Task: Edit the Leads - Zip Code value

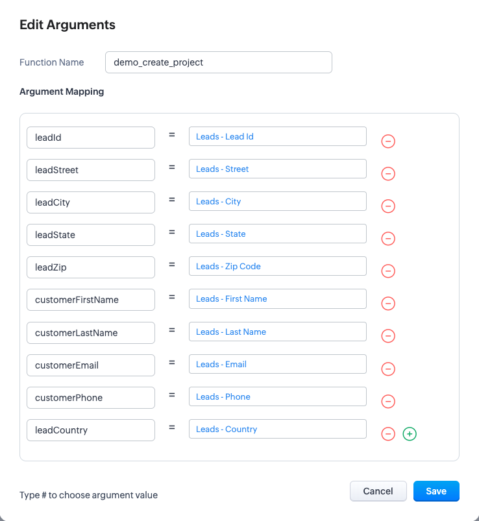Action: coord(278,267)
